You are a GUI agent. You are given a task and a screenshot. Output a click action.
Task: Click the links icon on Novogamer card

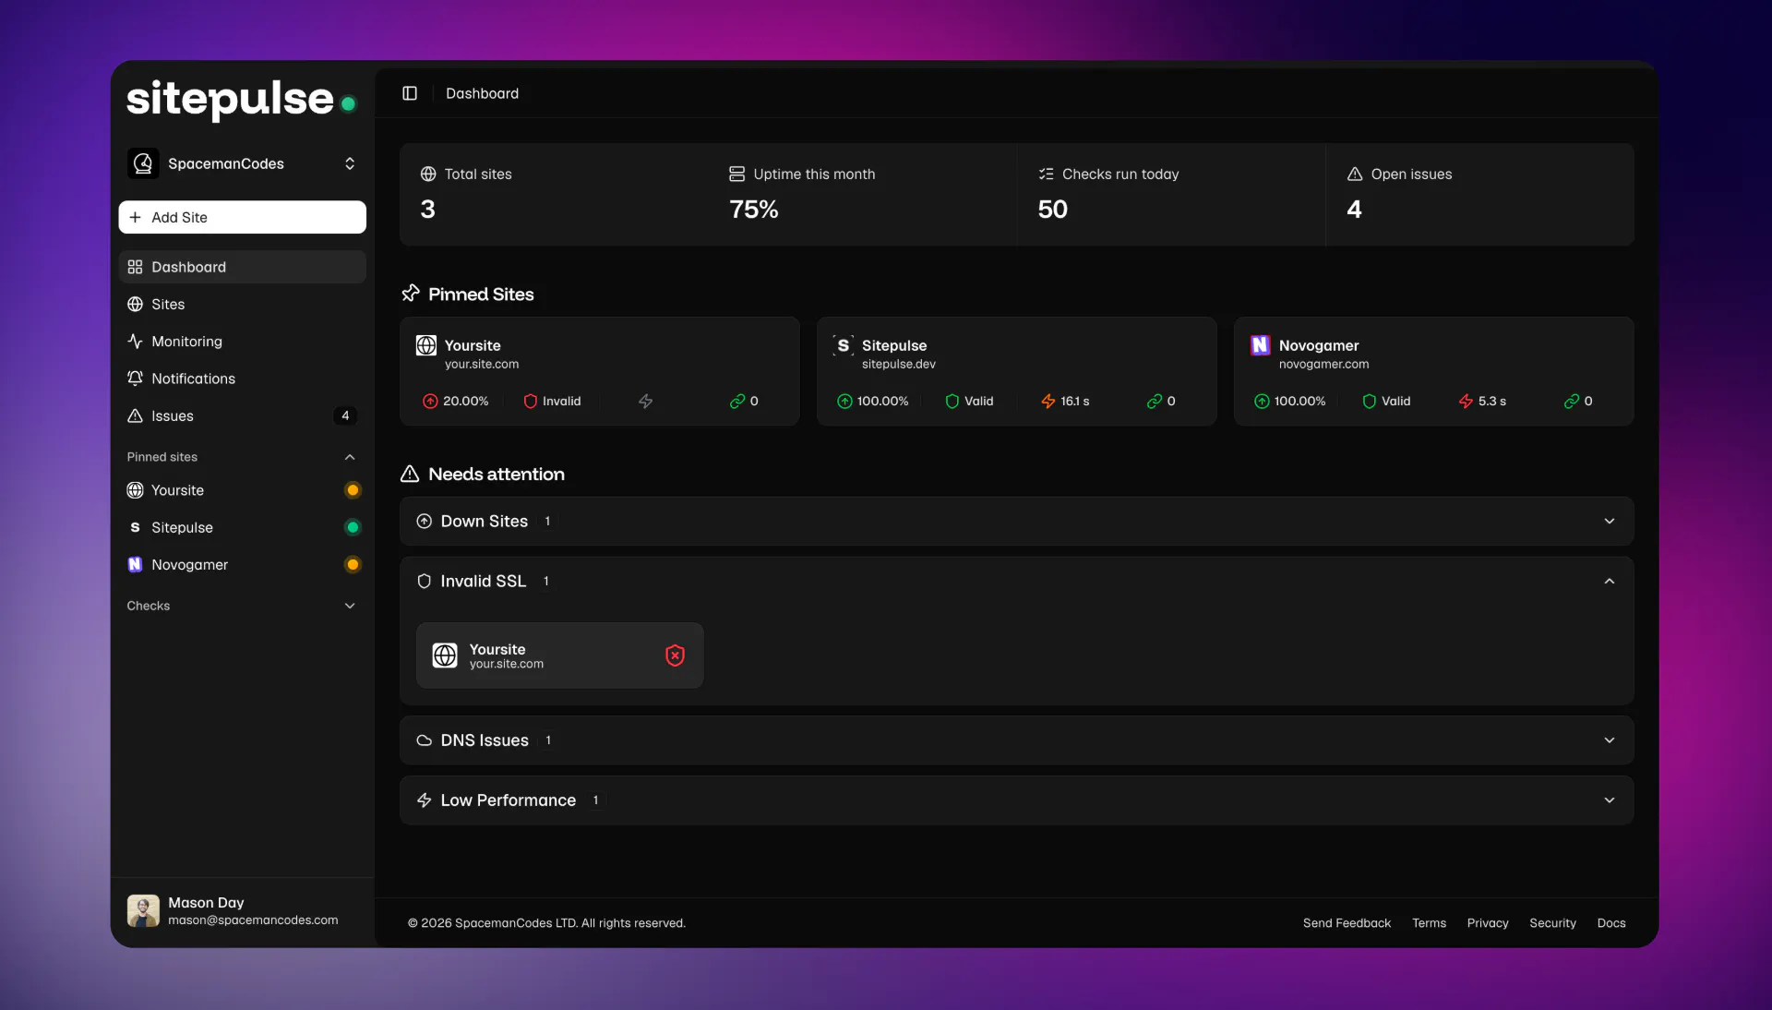(x=1572, y=401)
